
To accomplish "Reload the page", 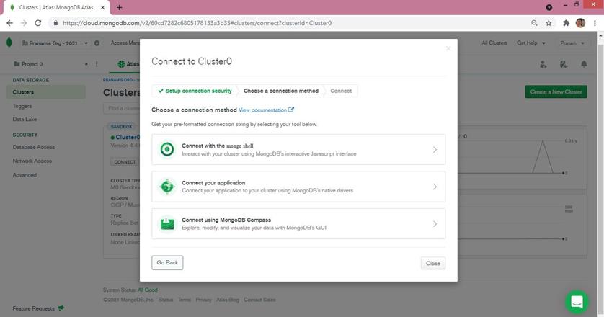I will [37, 23].
